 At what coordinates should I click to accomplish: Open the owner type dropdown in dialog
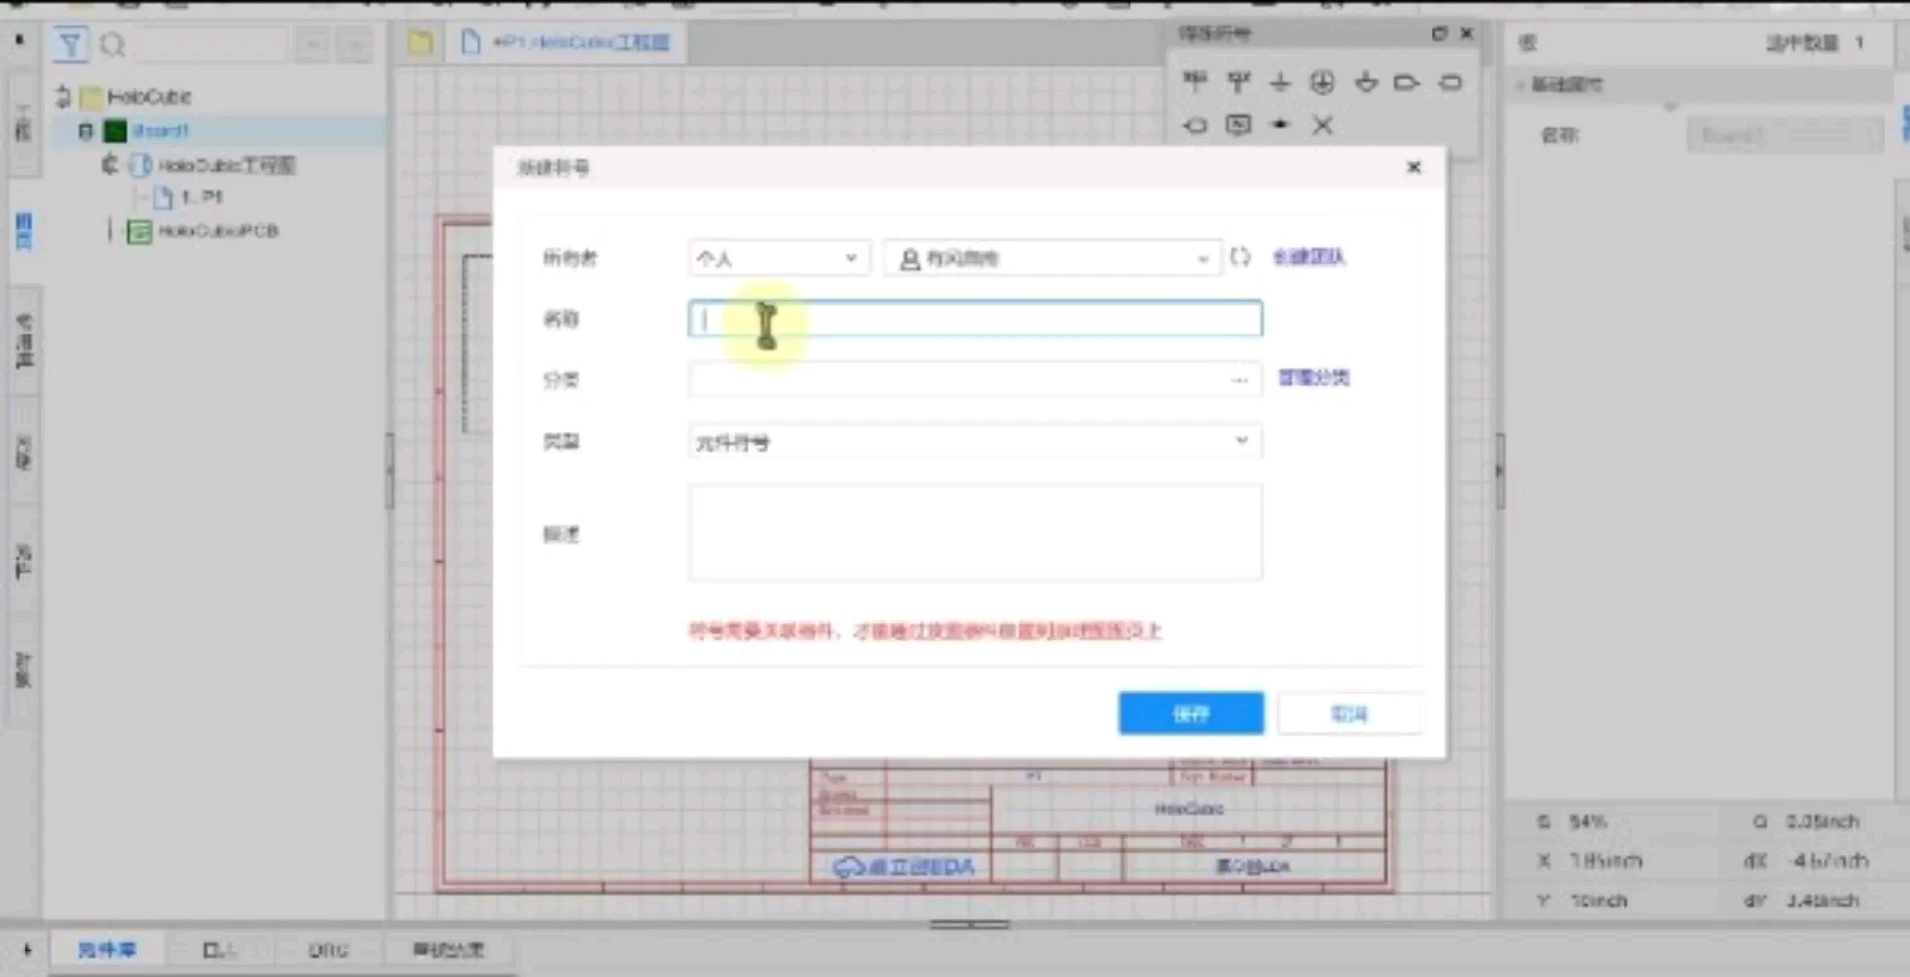coord(779,258)
